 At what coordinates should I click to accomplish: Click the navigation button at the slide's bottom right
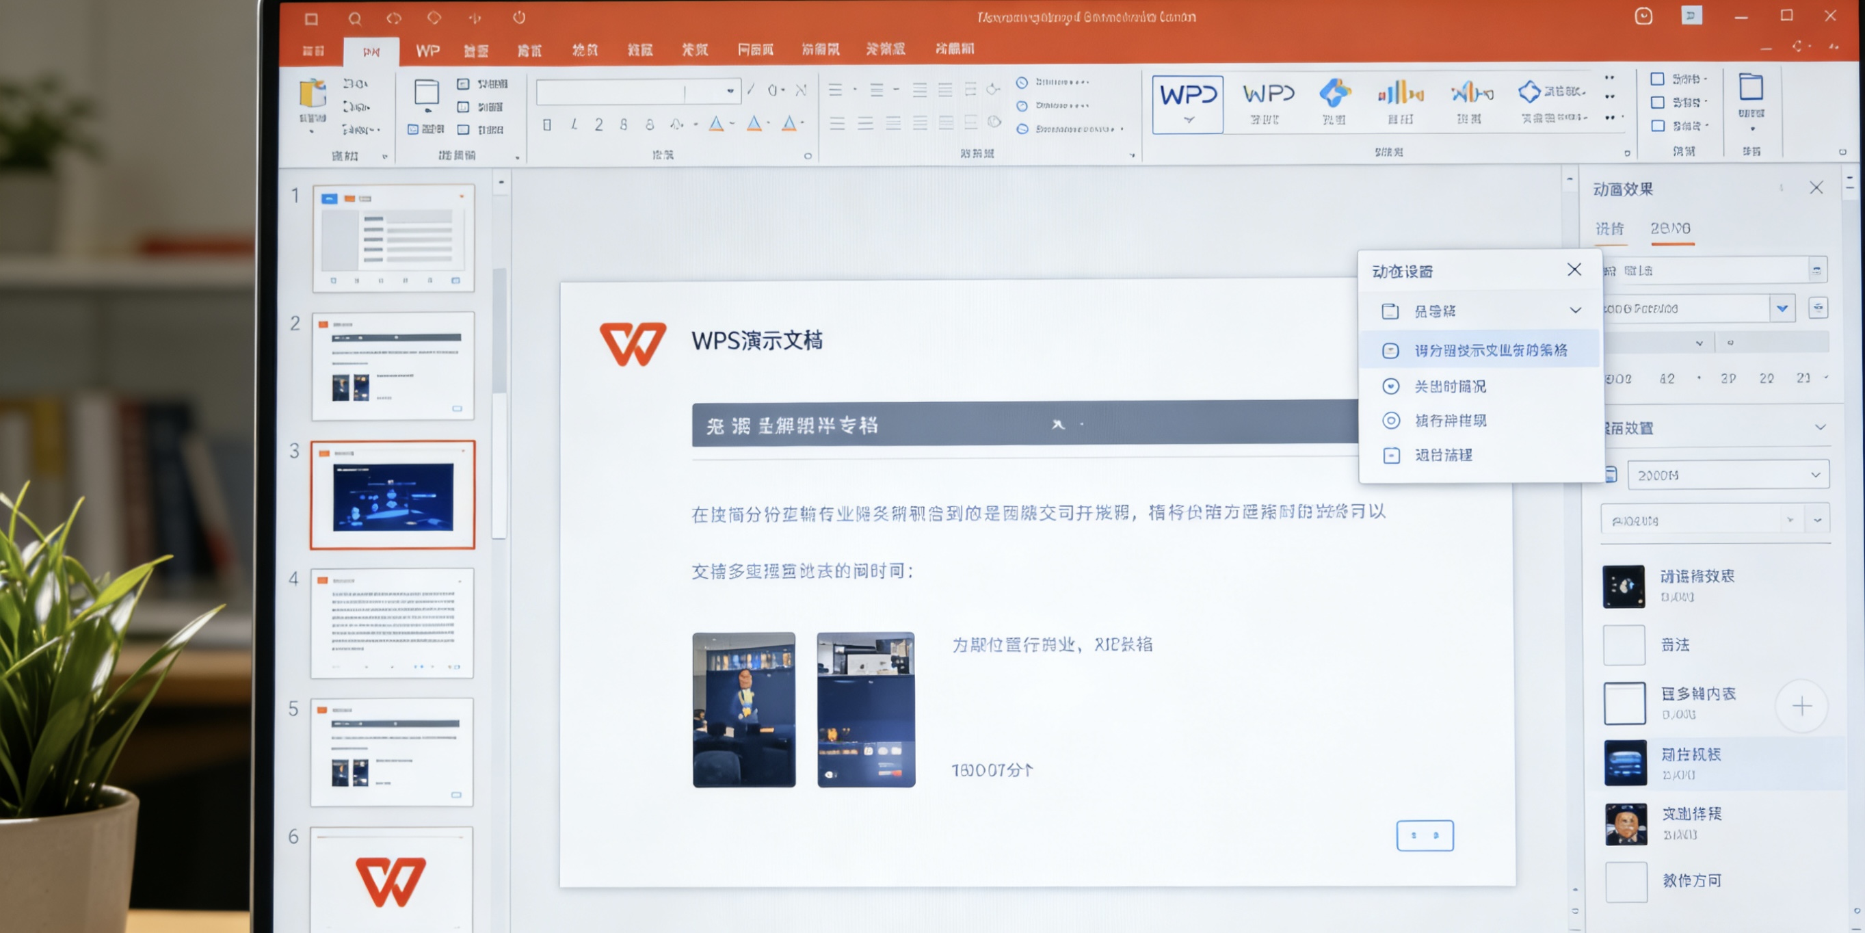(1424, 835)
